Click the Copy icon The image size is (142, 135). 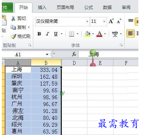[x=13, y=27]
